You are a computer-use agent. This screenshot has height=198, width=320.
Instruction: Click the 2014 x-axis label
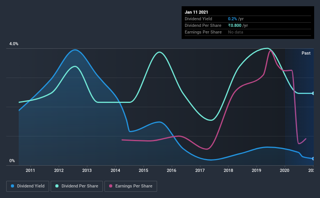pyautogui.click(x=115, y=170)
